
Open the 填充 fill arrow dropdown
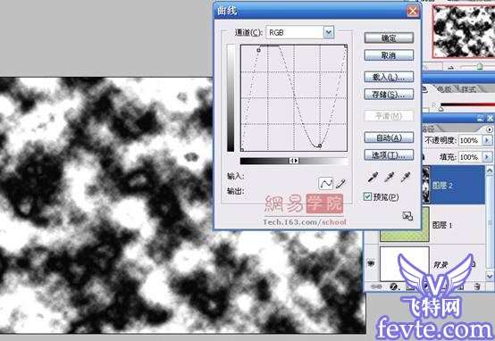click(x=487, y=156)
